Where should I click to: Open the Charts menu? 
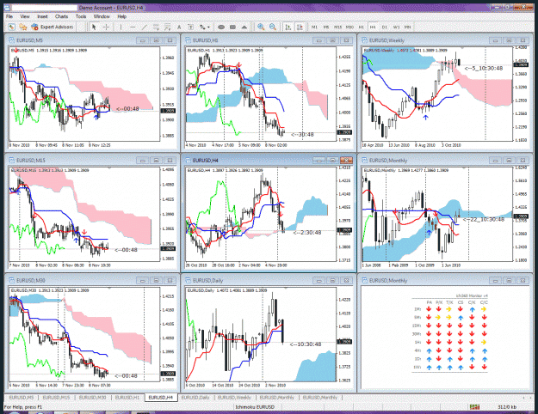click(61, 16)
